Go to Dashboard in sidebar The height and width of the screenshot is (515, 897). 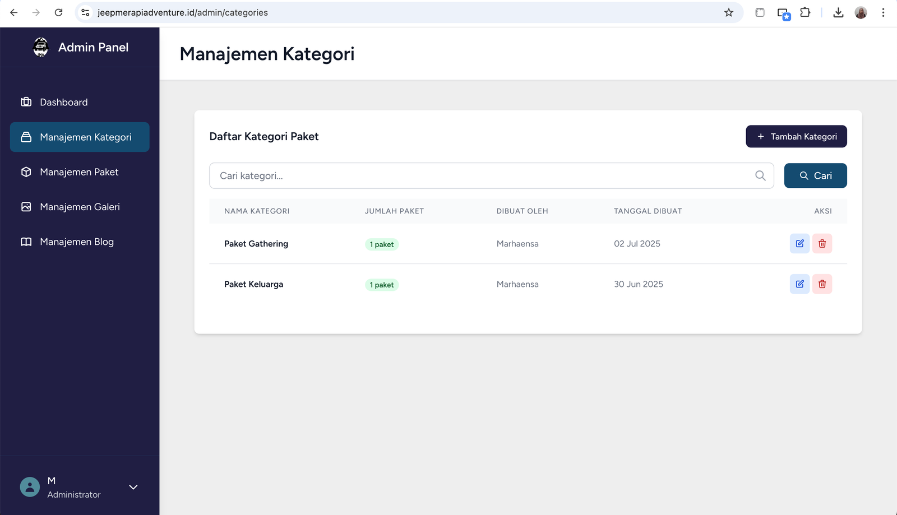[x=63, y=102]
